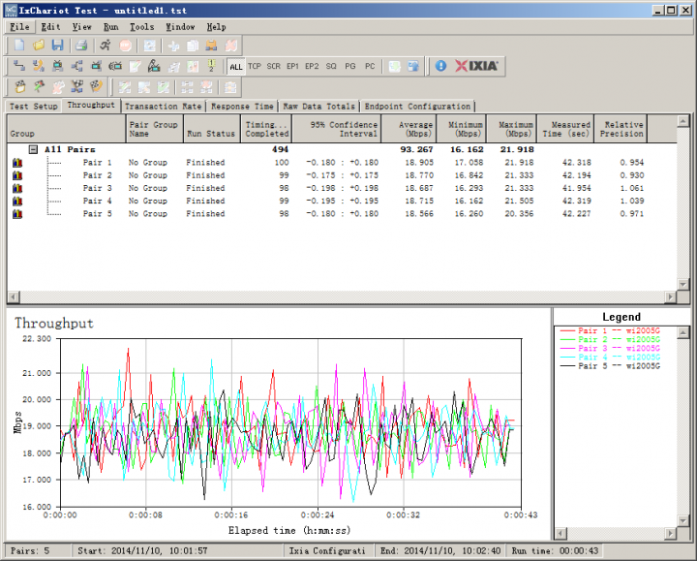Switch to Endpoint Configuration tab
Viewport: 697px width, 561px height.
[417, 107]
